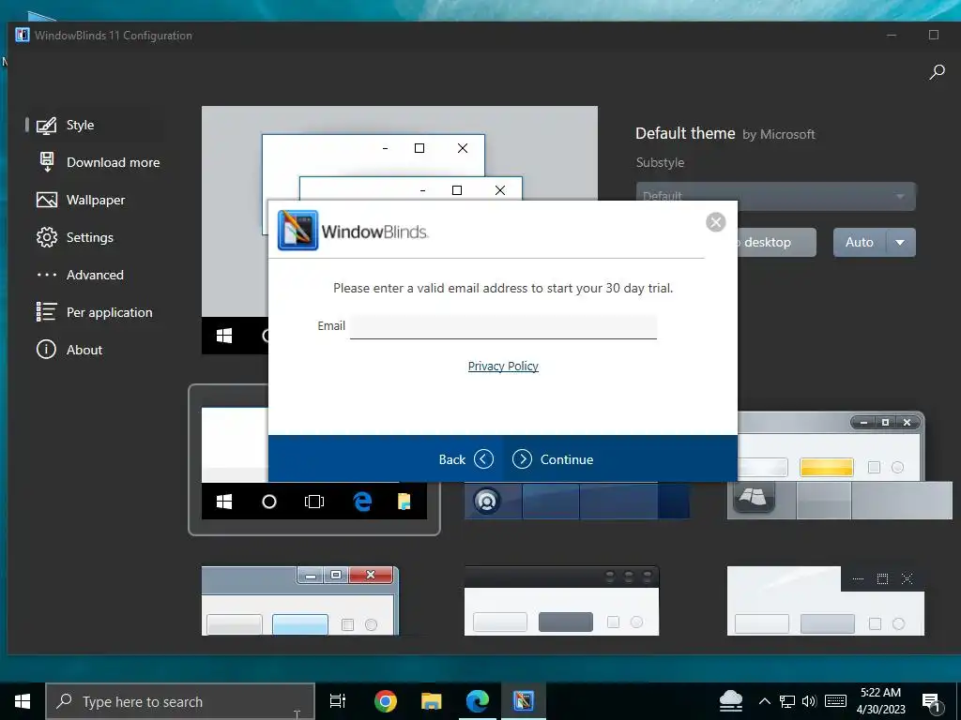Viewport: 961px width, 720px height.
Task: Open Microsoft Edge from the taskbar
Action: click(478, 701)
